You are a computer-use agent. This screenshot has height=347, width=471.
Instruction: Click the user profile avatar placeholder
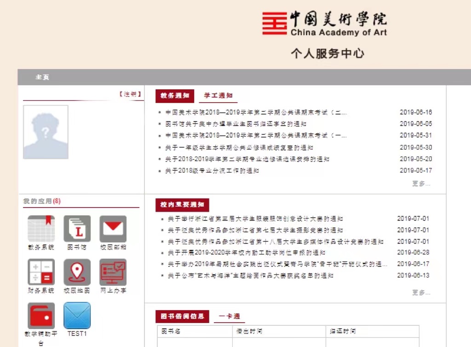tap(46, 132)
